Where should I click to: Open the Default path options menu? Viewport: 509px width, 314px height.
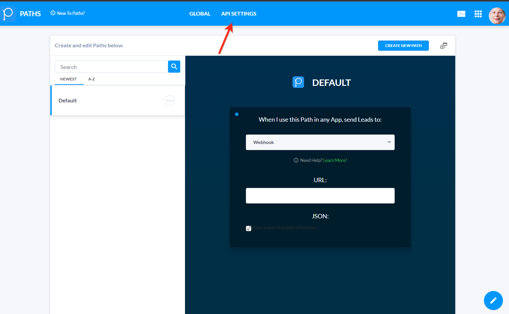169,100
